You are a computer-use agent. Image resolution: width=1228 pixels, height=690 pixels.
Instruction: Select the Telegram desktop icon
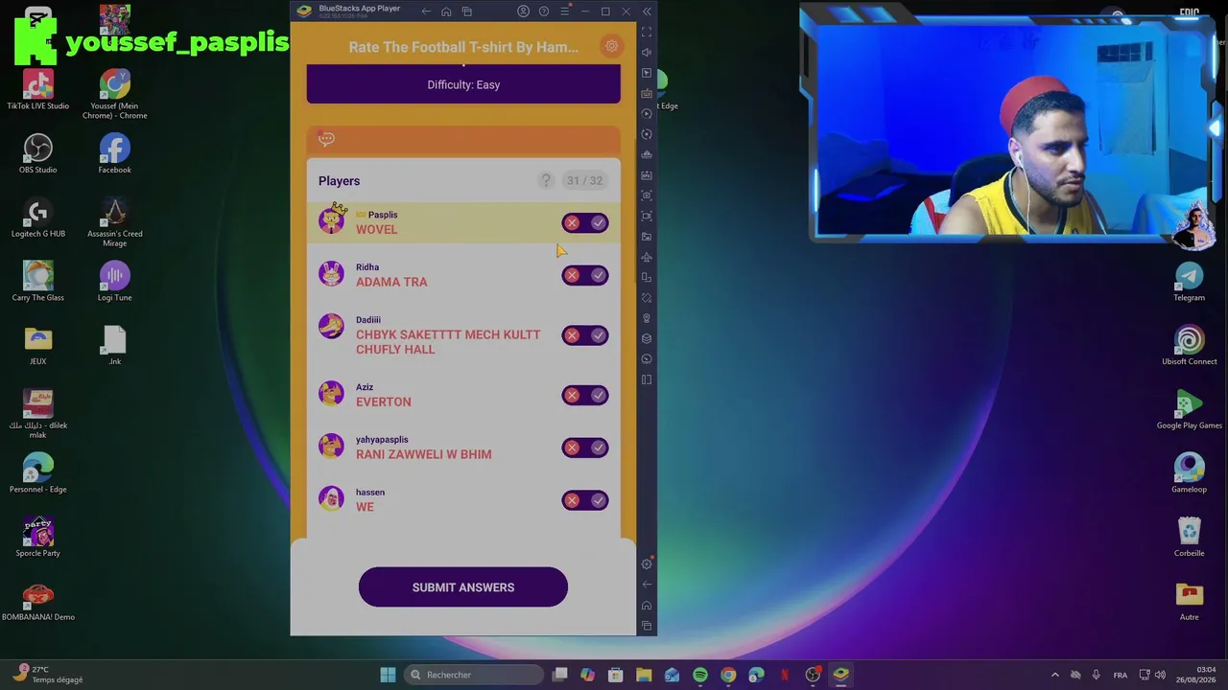[x=1189, y=282]
